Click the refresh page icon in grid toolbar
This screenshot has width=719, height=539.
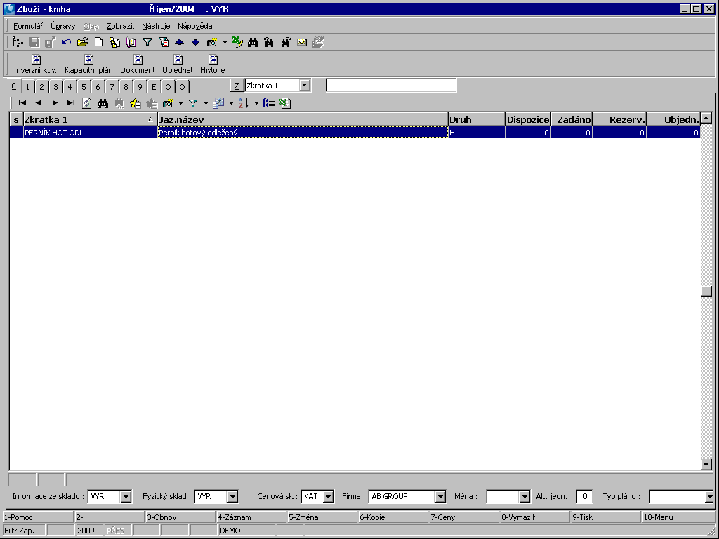point(86,103)
